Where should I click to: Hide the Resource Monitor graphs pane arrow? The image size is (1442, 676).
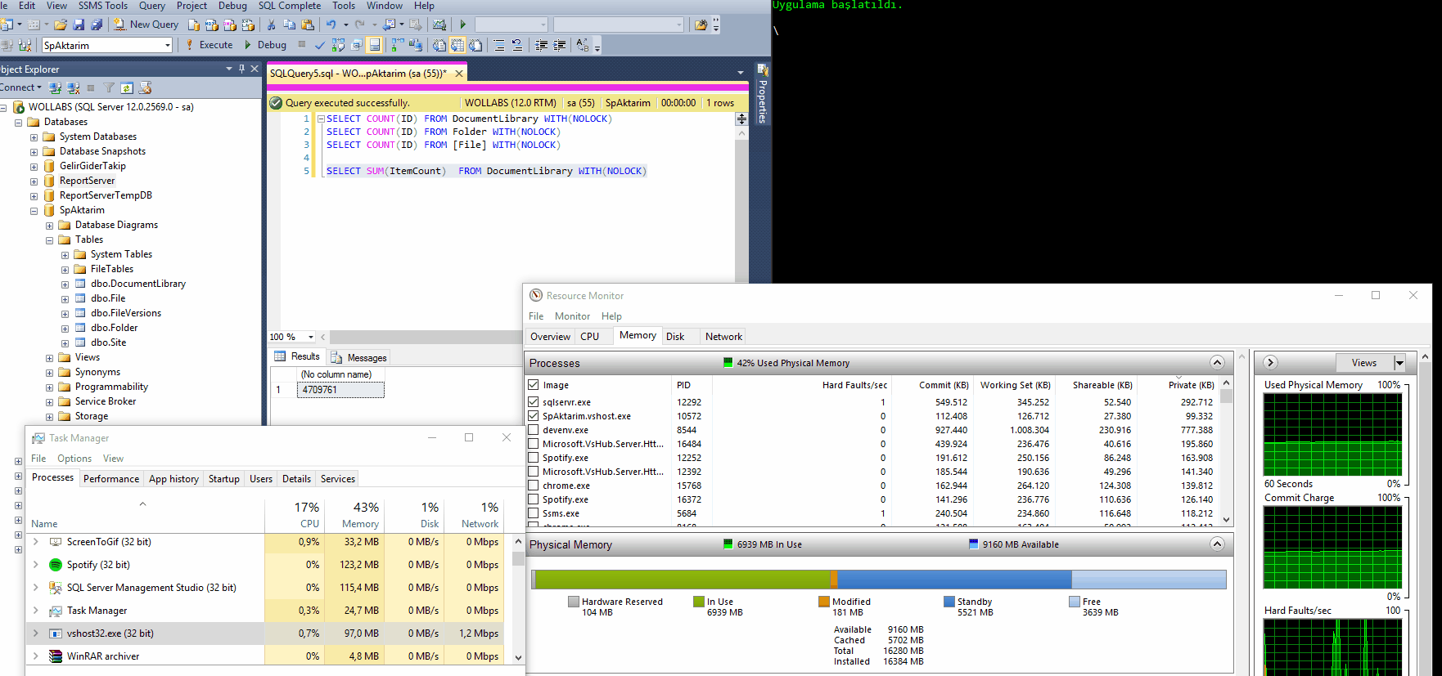coord(1270,363)
